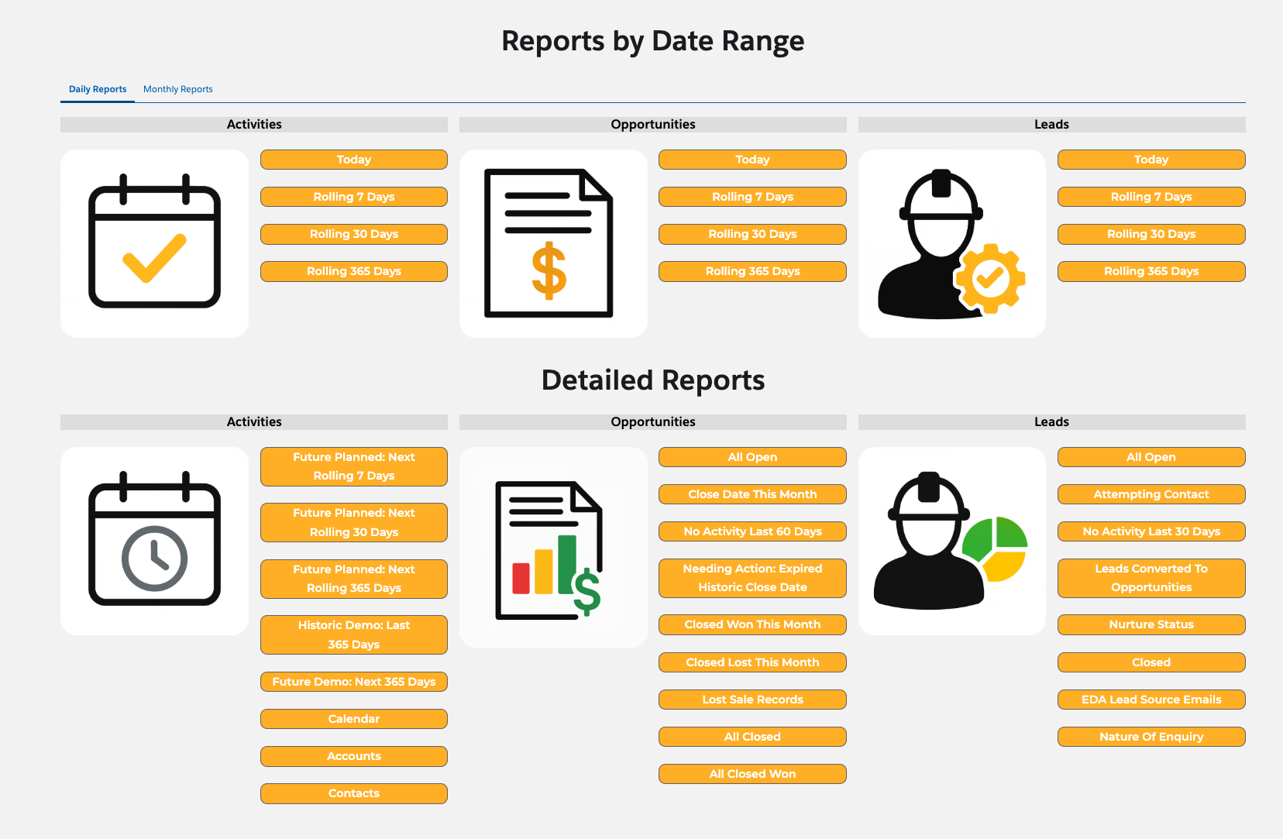
Task: Open Activities Rolling 30 Days report
Action: (x=354, y=234)
